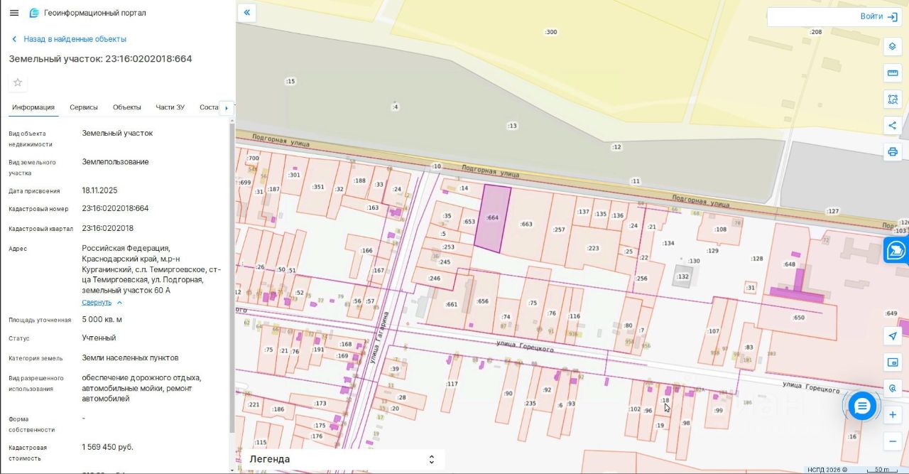Open the partially visible Состав tab

[x=209, y=107]
